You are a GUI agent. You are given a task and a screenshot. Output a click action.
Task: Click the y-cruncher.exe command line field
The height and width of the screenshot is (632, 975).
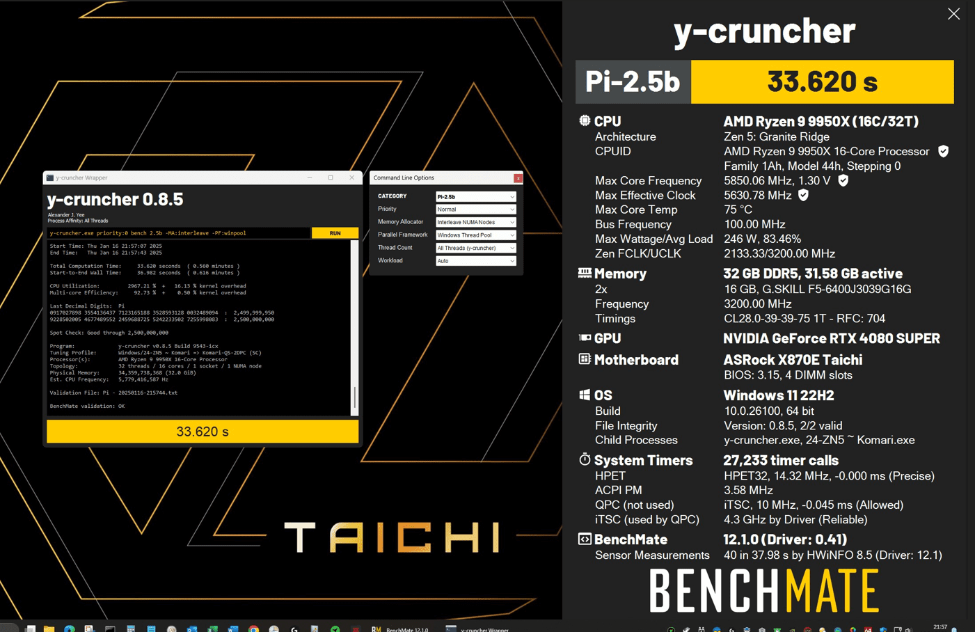[x=178, y=233]
